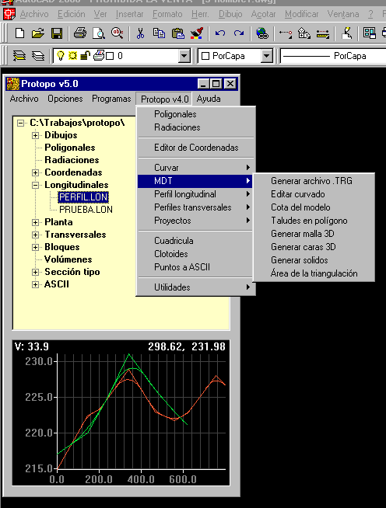
Task: Click the Cut scissors icon
Action: tap(140, 33)
